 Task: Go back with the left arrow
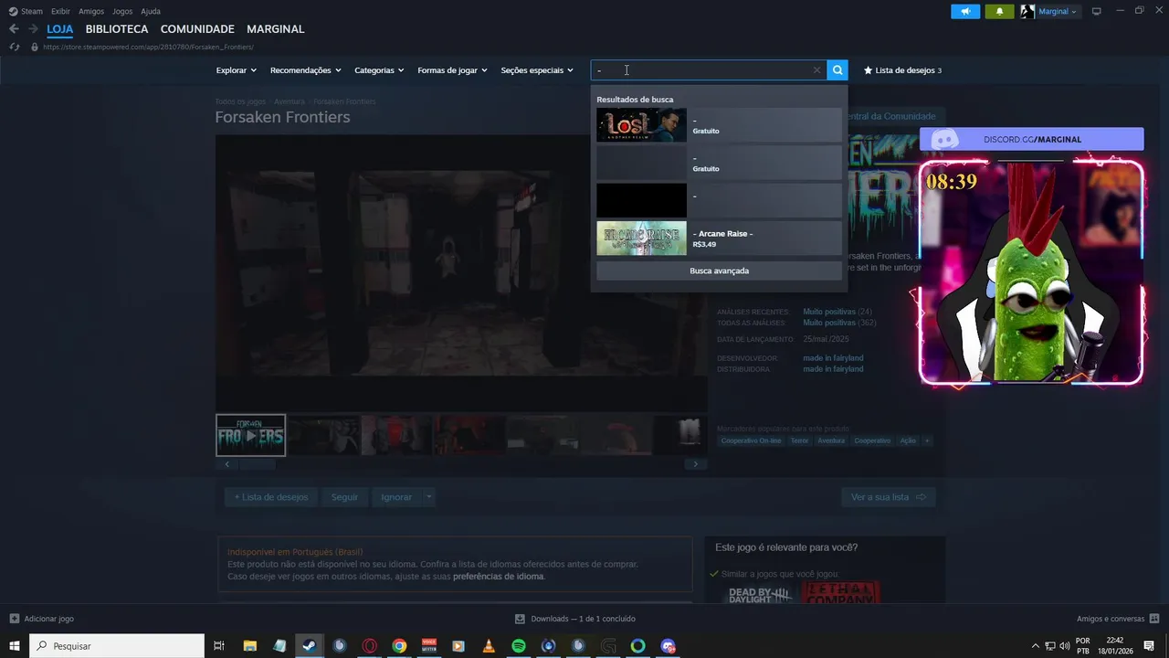pyautogui.click(x=14, y=29)
